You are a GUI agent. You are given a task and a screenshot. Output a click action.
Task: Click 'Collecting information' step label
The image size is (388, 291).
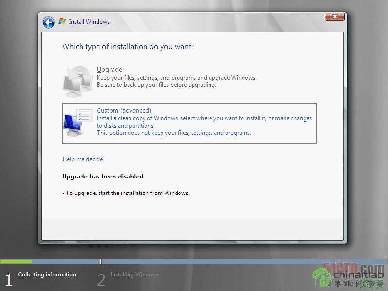47,275
